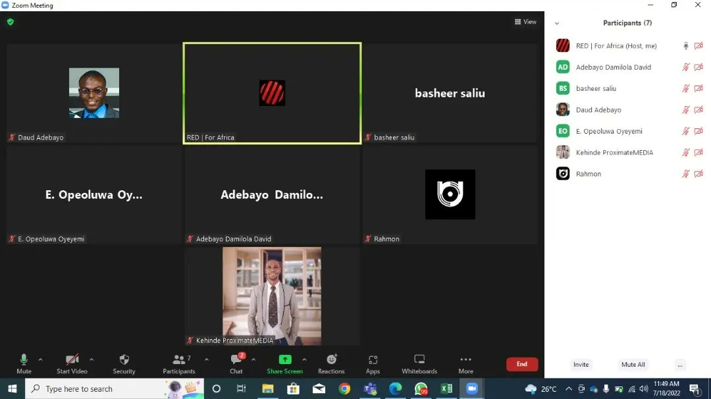Click video-off icon for Rahmon in list
Image resolution: width=711 pixels, height=399 pixels.
pyautogui.click(x=698, y=174)
